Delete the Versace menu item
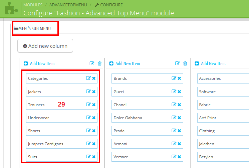The image size is (249, 168). (179, 157)
